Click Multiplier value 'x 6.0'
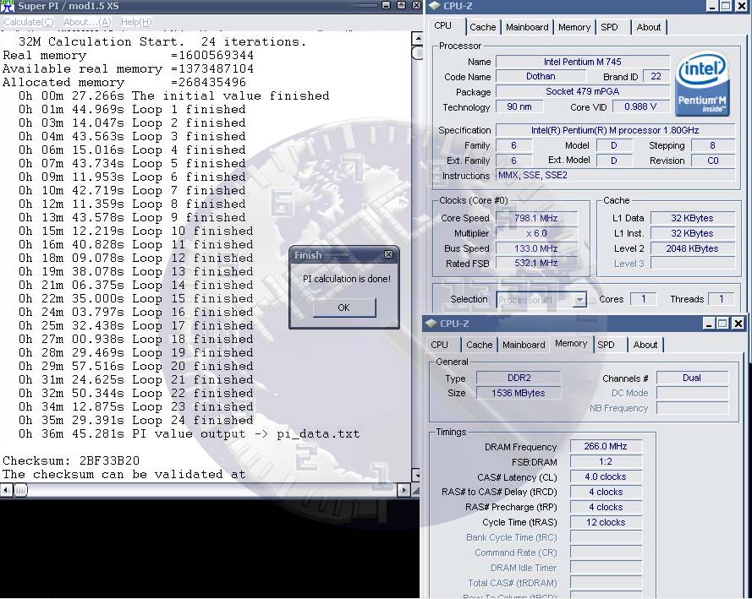Screen dimensions: 752x599 [535, 234]
